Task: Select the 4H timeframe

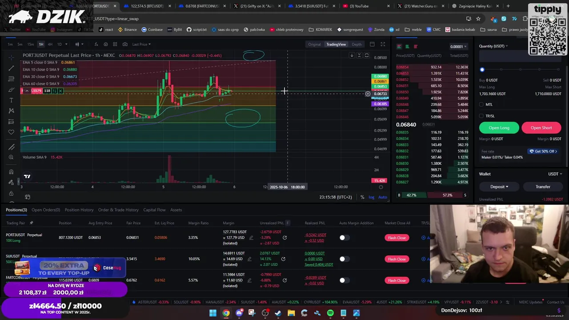Action: click(x=50, y=44)
